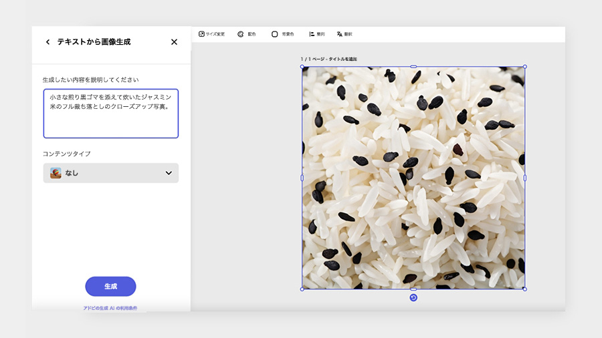Viewport: 602px width, 338px height.
Task: Open the 翻訳 translate tool
Action: 344,34
